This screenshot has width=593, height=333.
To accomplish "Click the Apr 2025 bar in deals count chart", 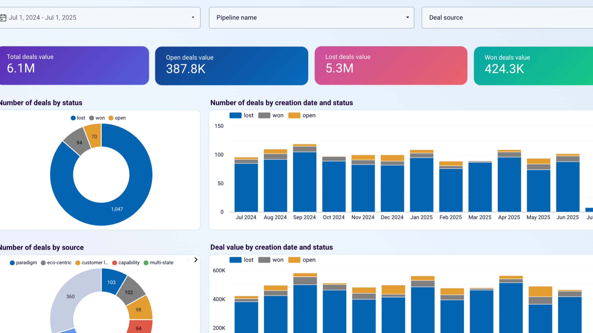I will point(509,181).
